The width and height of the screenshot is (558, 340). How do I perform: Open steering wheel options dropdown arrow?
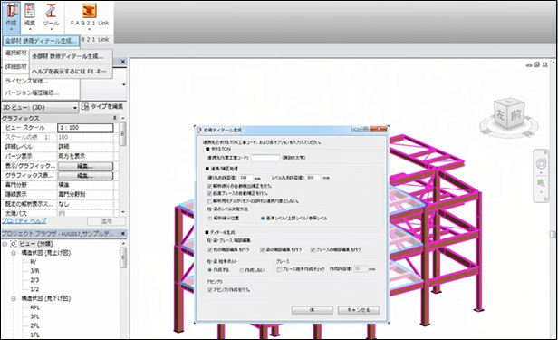click(x=541, y=172)
